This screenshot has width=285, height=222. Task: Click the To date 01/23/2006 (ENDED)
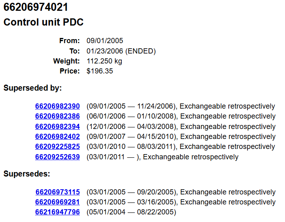(121, 51)
